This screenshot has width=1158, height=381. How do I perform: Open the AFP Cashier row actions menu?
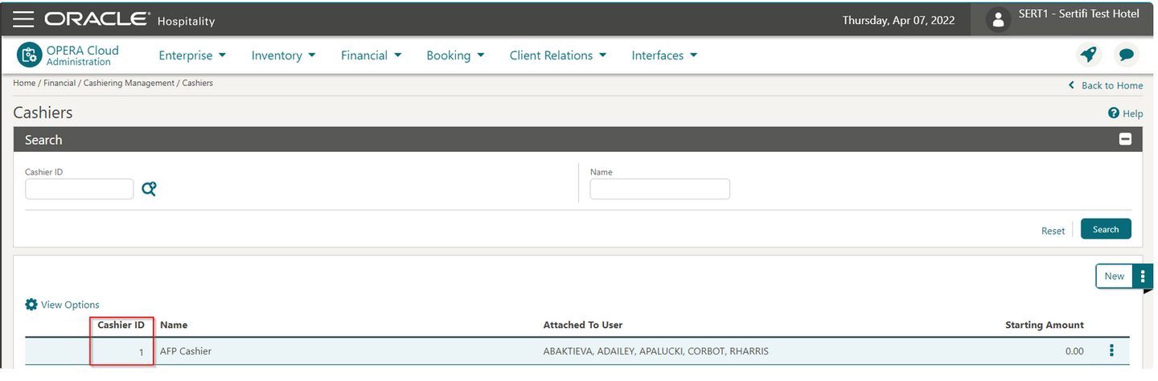(1112, 350)
